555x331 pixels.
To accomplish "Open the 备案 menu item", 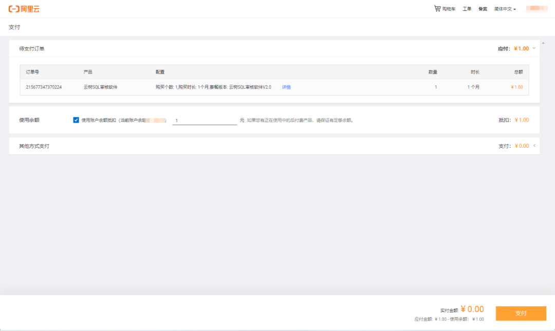I will [483, 9].
